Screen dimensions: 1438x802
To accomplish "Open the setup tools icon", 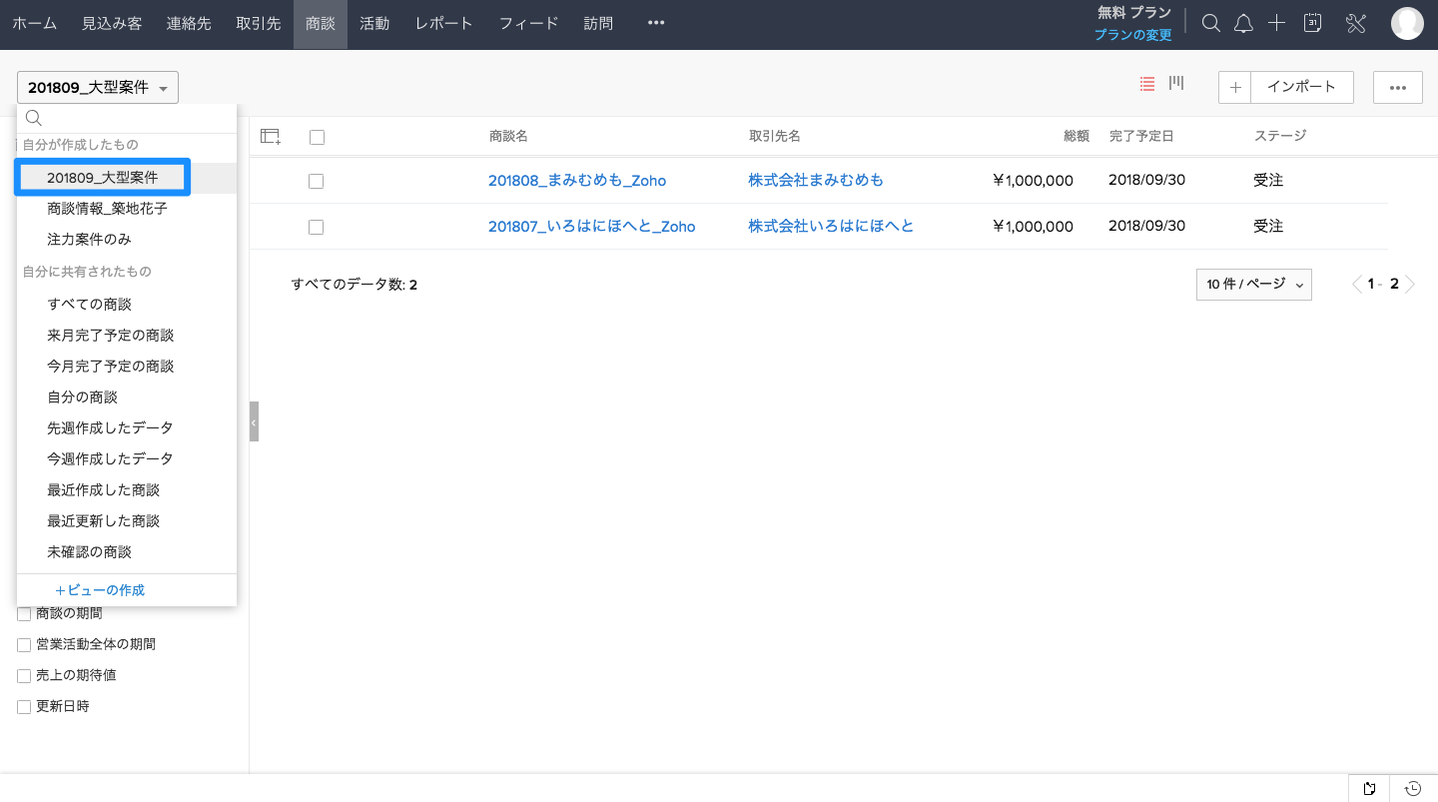I will (x=1356, y=24).
